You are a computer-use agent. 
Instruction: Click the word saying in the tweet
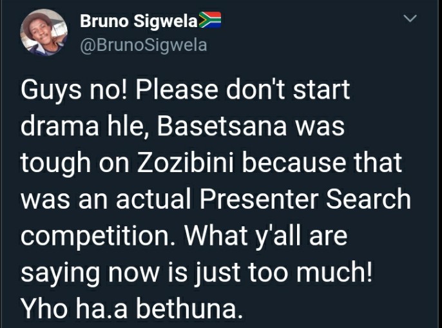coord(60,274)
